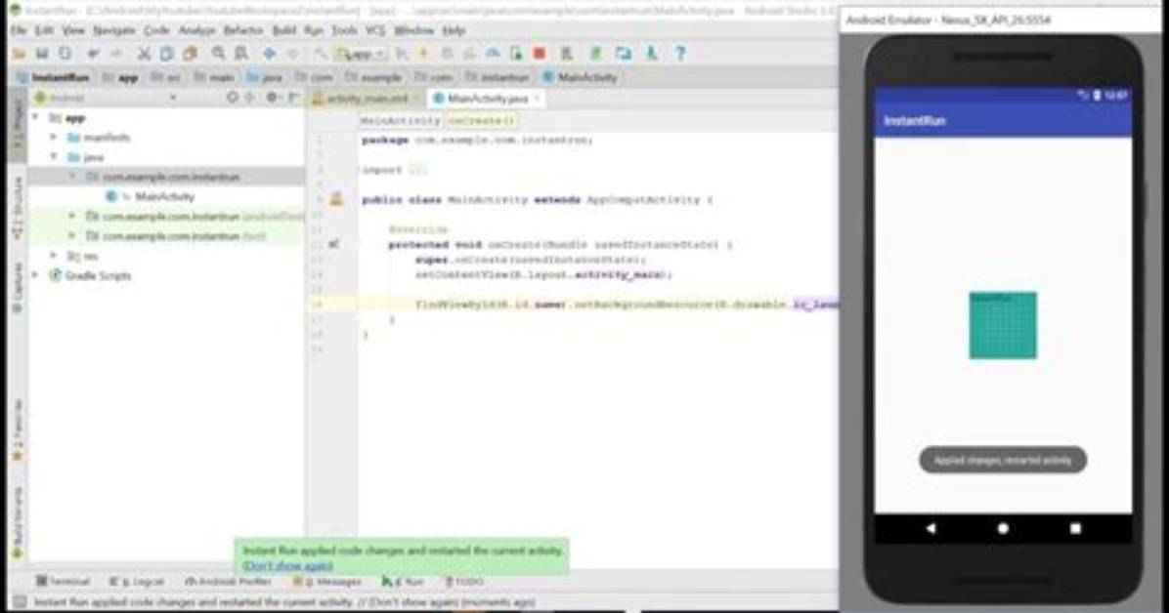Open the Build menu
The height and width of the screenshot is (613, 1169).
click(x=284, y=30)
